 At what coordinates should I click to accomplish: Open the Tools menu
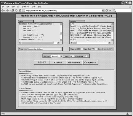33,7
